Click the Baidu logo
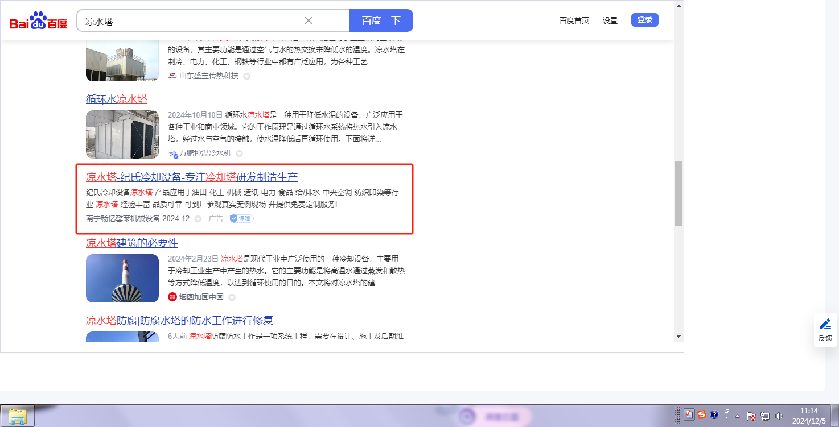The image size is (839, 427). coord(38,21)
